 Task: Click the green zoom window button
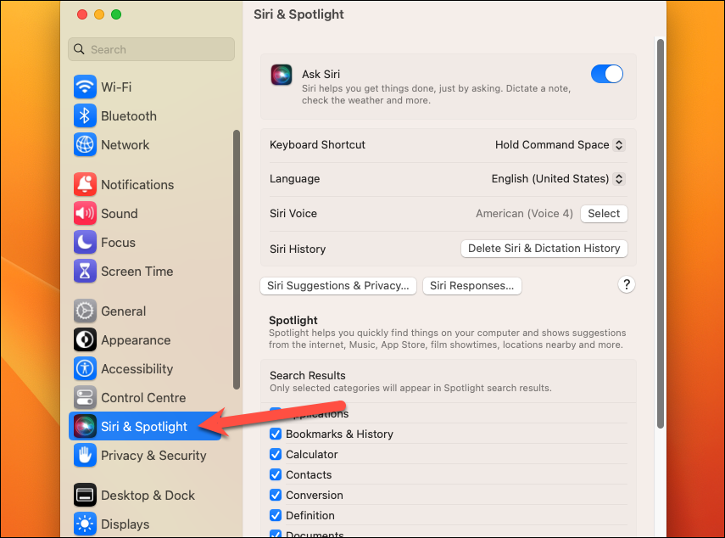pos(116,14)
